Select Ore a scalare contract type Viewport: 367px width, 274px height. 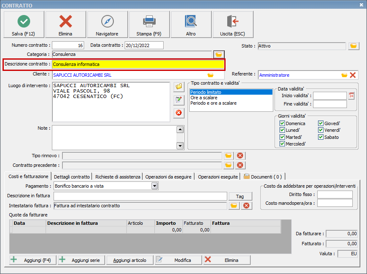tap(231, 98)
